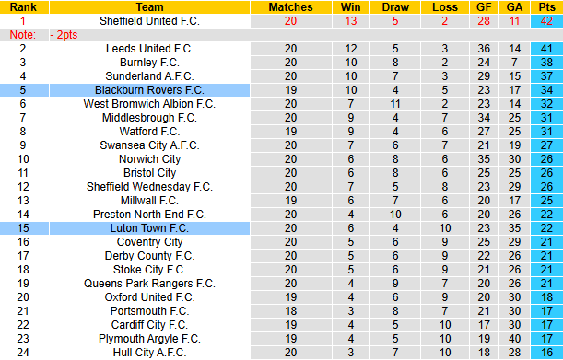
Task: Open West Bromwich Albion F.C. team link
Action: [149, 104]
